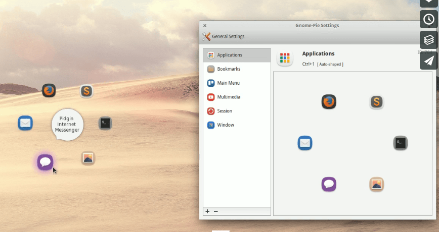Open the mail slice in desktop pie

click(x=25, y=123)
